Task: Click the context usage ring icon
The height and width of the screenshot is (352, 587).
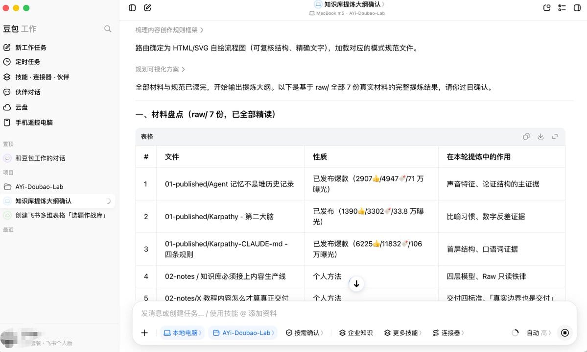Action: pos(516,333)
